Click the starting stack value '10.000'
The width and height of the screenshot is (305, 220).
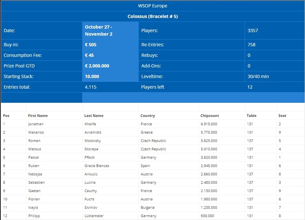point(92,76)
